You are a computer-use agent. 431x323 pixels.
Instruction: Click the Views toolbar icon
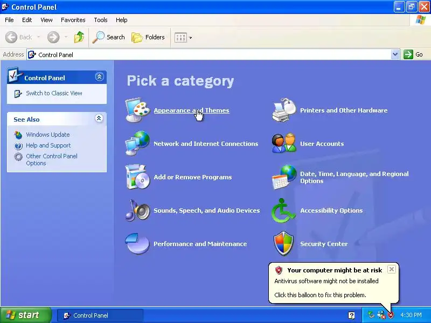click(x=180, y=37)
